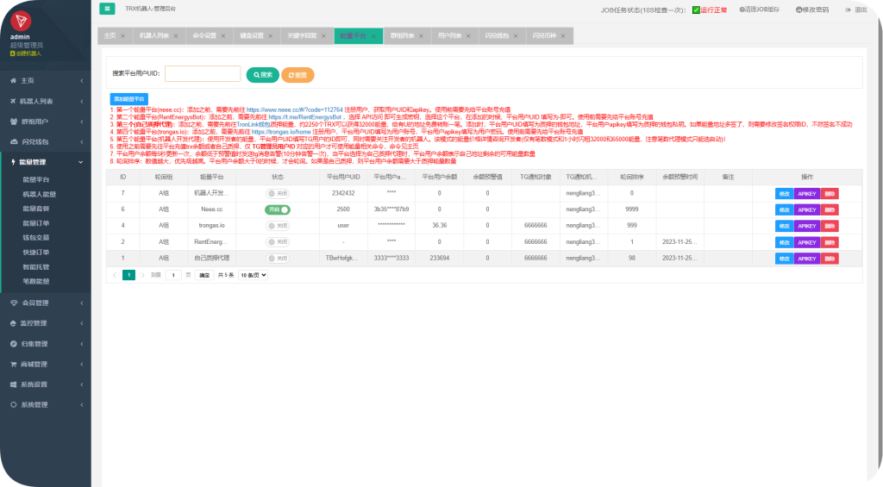Close the 机器人列表 tab with its X

(x=176, y=36)
